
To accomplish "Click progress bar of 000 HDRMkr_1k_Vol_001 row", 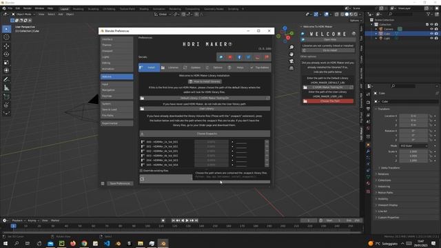I will pyautogui.click(x=212, y=142).
